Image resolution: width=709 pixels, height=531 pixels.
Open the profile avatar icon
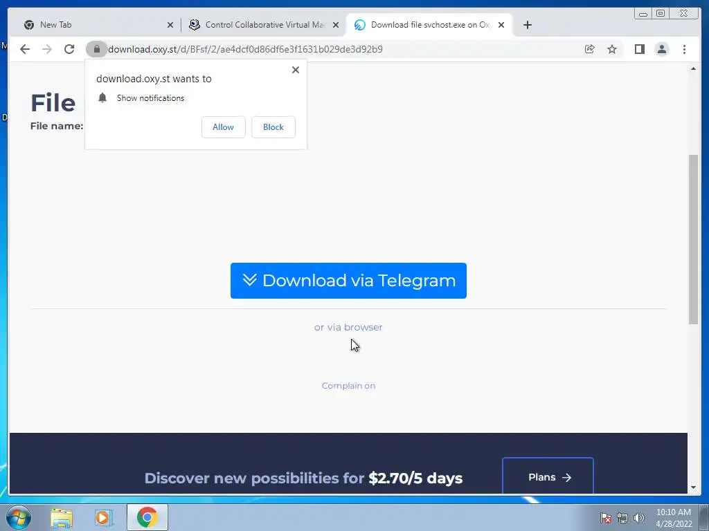tap(662, 49)
